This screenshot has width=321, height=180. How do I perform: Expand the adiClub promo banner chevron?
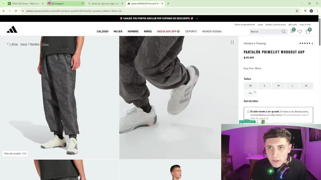click(x=197, y=18)
